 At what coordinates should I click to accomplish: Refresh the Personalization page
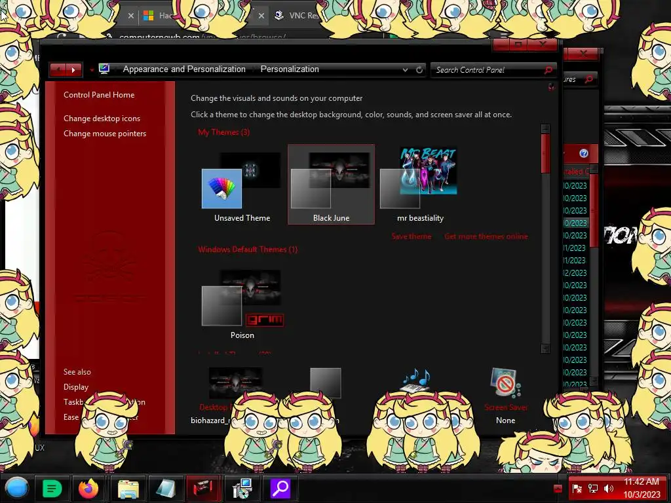click(x=419, y=69)
